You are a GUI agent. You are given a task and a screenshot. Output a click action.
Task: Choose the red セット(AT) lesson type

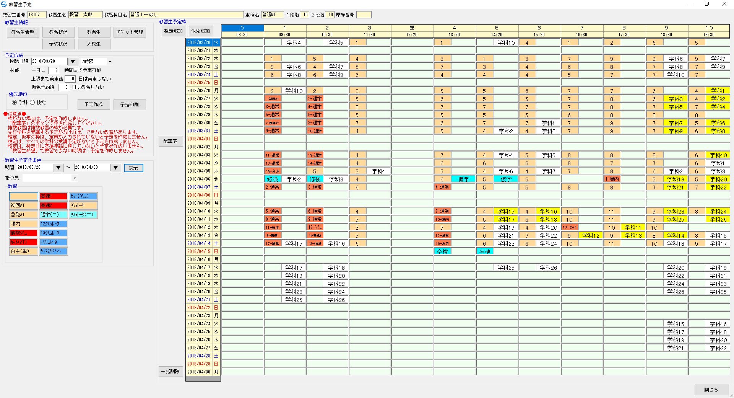pos(24,242)
